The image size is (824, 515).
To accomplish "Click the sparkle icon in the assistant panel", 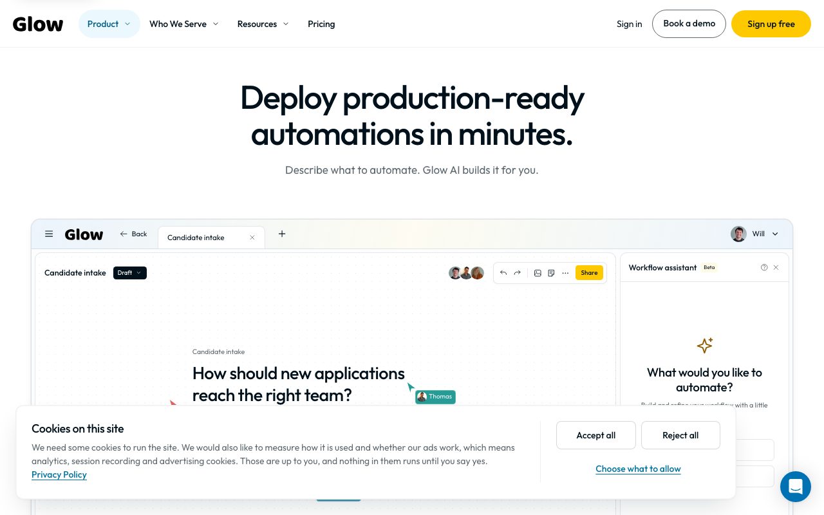I will (x=705, y=345).
